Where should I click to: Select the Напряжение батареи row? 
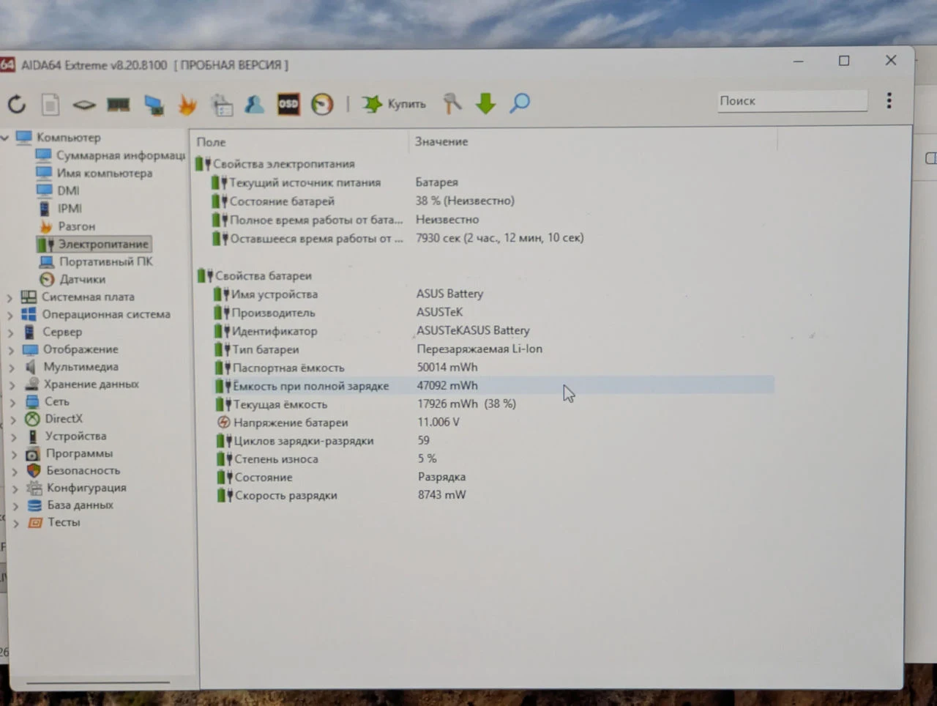point(494,423)
